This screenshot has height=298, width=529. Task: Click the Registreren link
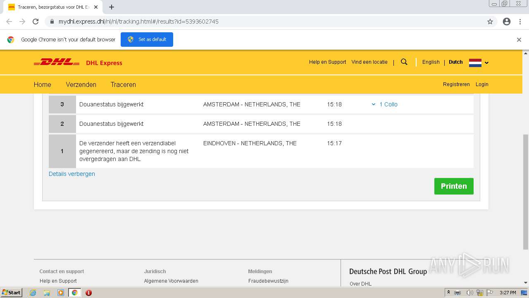456,84
